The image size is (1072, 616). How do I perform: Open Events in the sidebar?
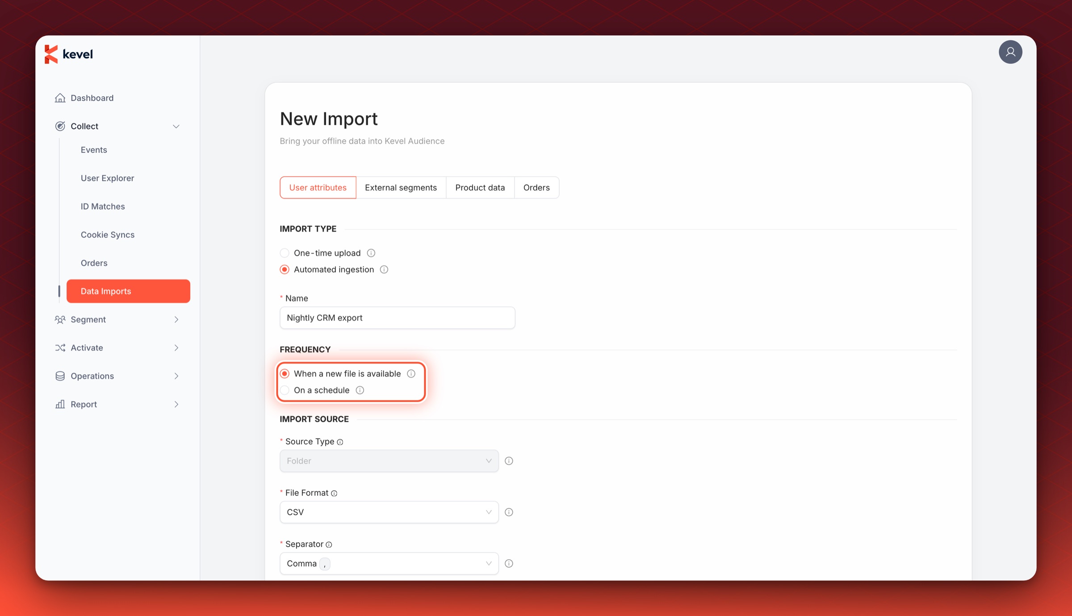[94, 150]
